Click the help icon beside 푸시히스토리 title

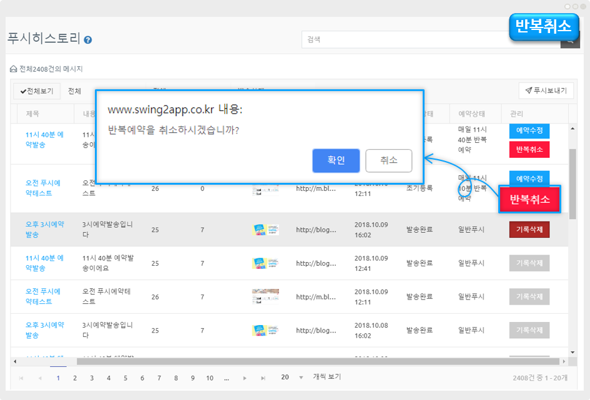tap(88, 40)
